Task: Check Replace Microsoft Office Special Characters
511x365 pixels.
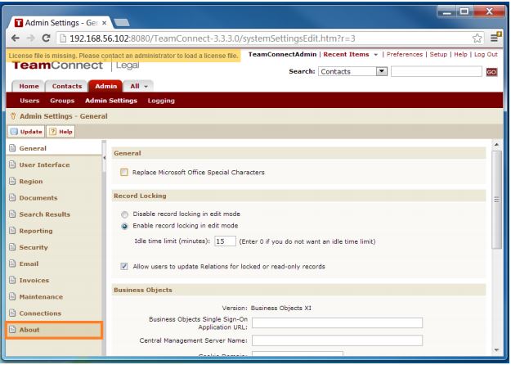Action: tap(124, 173)
